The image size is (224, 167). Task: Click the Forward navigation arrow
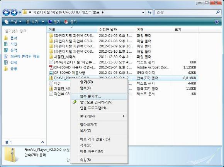14,13
